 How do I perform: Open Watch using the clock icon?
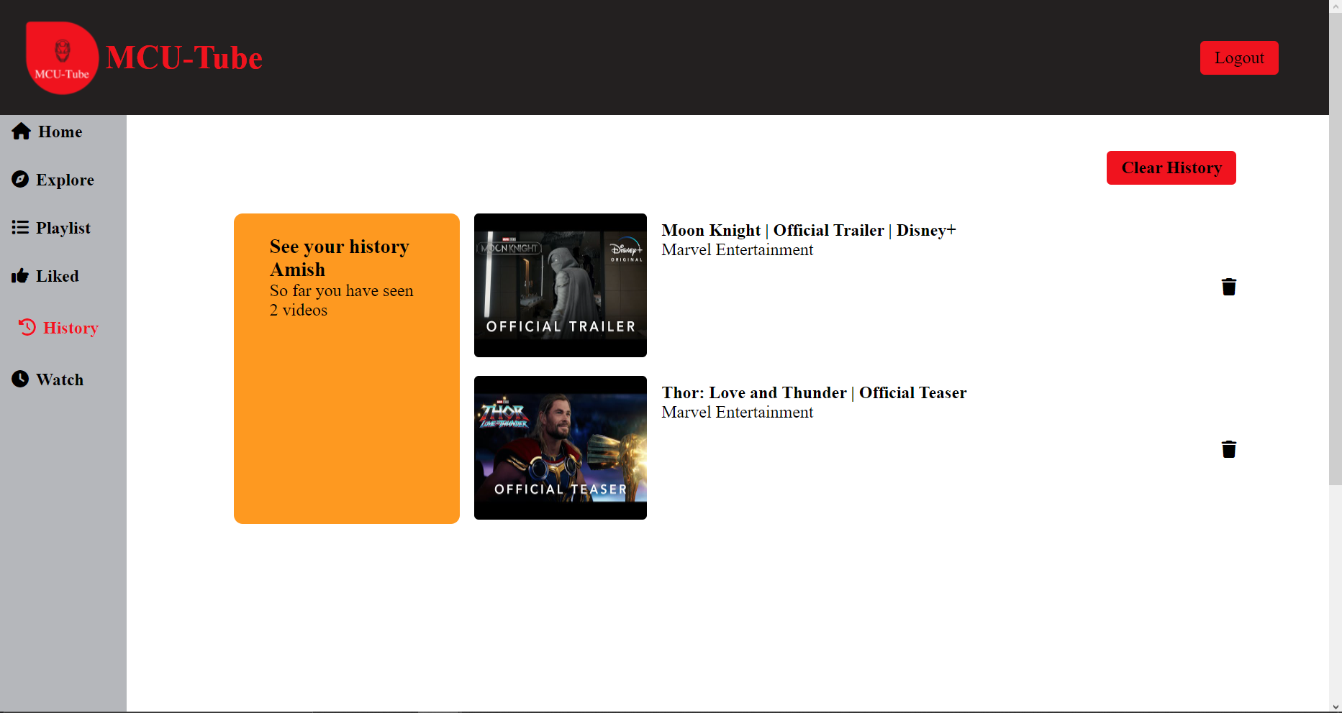[19, 379]
